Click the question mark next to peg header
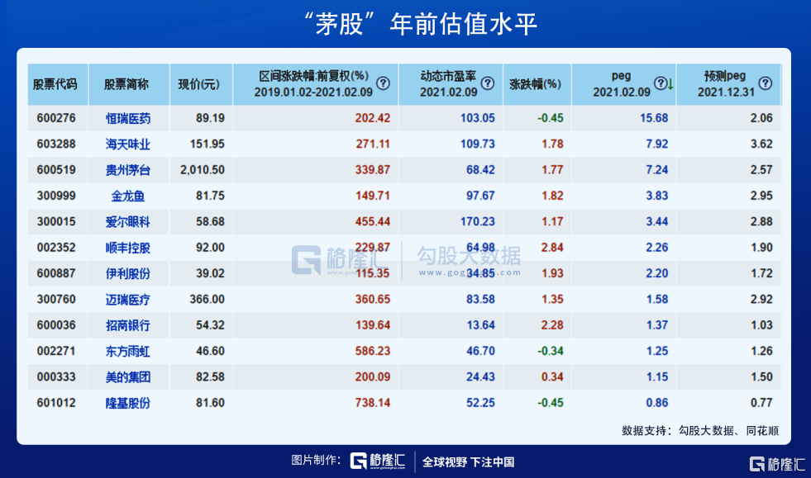This screenshot has height=478, width=811. (x=660, y=83)
